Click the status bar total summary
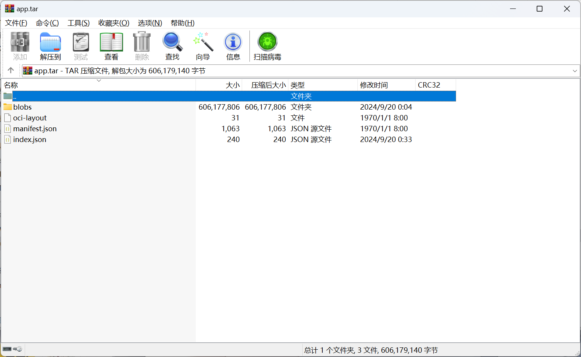 (371, 350)
